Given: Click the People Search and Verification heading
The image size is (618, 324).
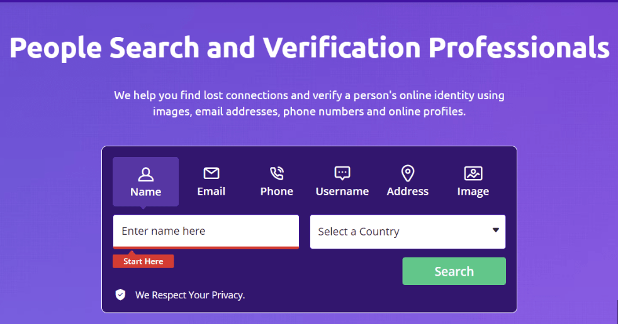Looking at the screenshot, I should (x=310, y=48).
